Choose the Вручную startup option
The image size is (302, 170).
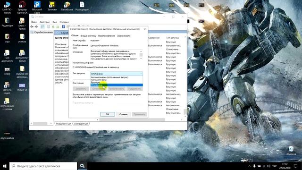coord(117,82)
